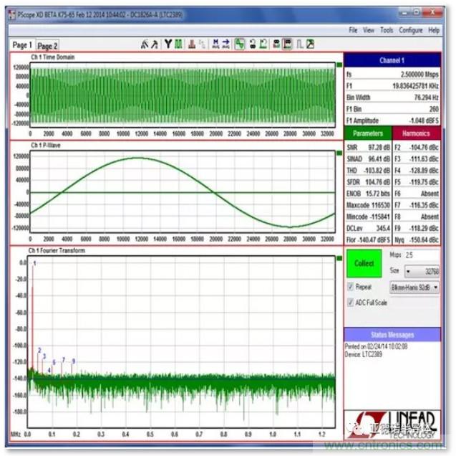The image size is (456, 456).
Task: Switch to the Page 2 tab
Action: [47, 45]
